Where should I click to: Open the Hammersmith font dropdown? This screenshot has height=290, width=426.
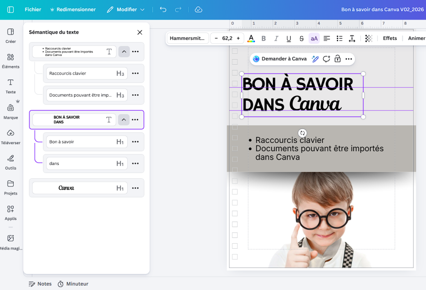coord(187,38)
